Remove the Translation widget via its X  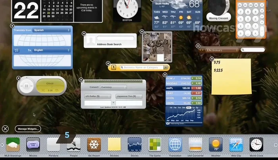[x=12, y=26]
